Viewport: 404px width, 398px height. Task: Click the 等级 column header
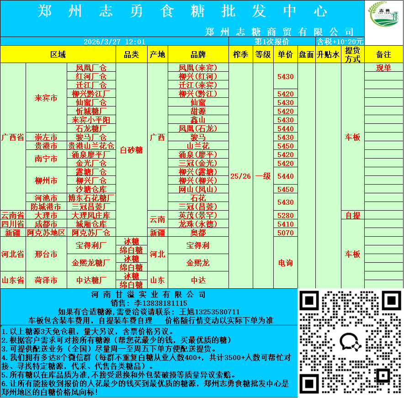point(263,54)
